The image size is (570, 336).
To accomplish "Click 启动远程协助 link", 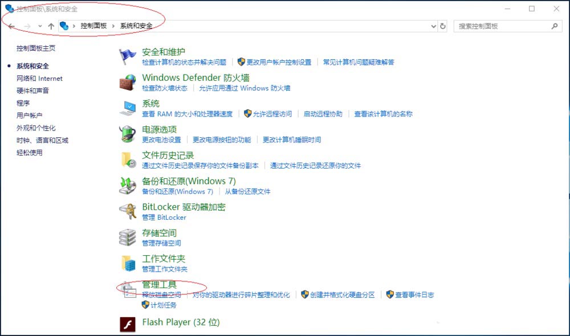I will (323, 114).
